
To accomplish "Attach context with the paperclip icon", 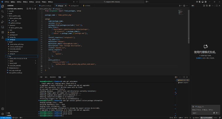I will [193, 107].
